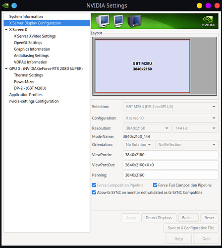Open the Resolution 3840x2160 dropdown
The width and height of the screenshot is (222, 248).
click(x=147, y=128)
